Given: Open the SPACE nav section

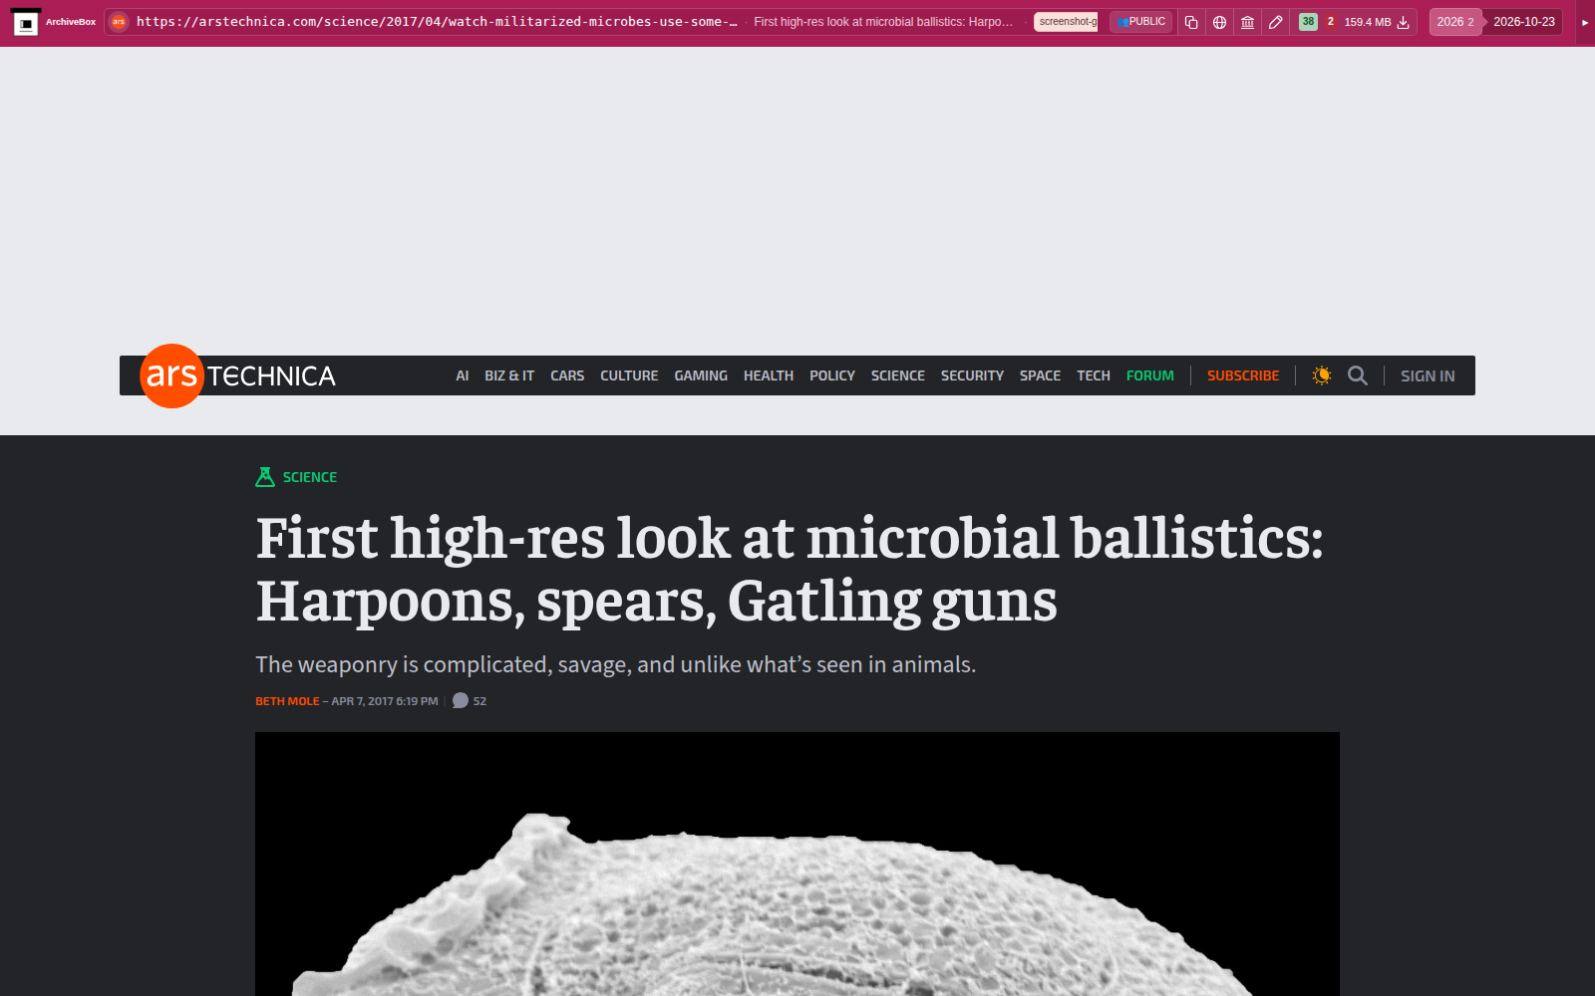Looking at the screenshot, I should (1040, 375).
